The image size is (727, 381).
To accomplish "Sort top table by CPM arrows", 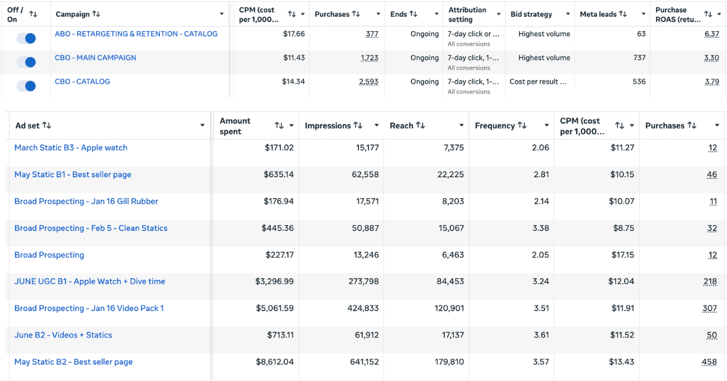I will click(x=292, y=14).
